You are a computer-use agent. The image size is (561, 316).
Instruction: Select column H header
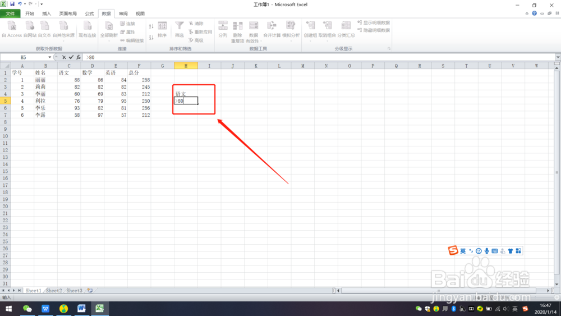click(x=186, y=66)
